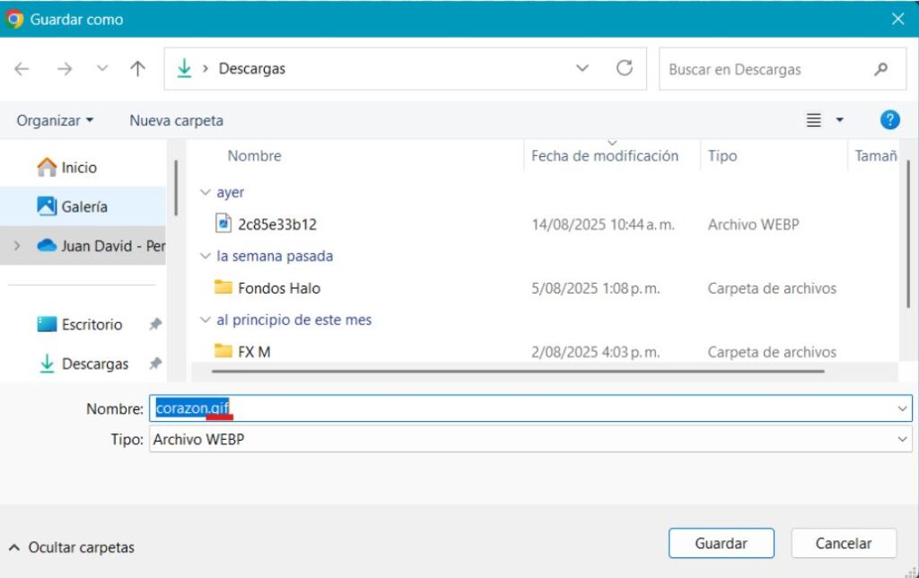Screen dimensions: 919x578
Task: Click the horizontal scrollbar in file list
Action: (x=519, y=371)
